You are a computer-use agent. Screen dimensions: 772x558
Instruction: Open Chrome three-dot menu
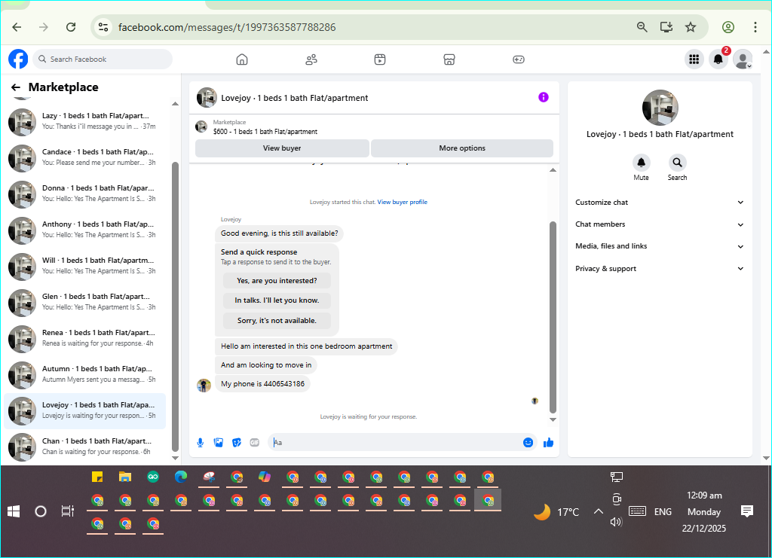[755, 27]
